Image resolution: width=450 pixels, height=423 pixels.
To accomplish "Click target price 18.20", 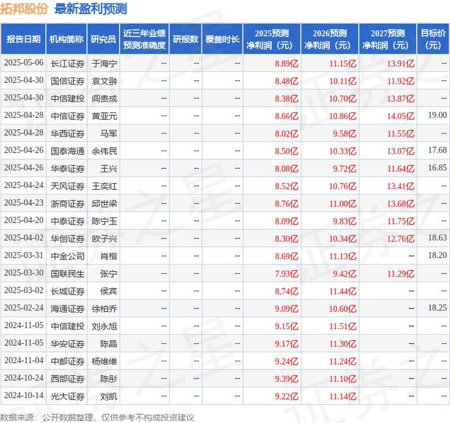I will tap(437, 255).
